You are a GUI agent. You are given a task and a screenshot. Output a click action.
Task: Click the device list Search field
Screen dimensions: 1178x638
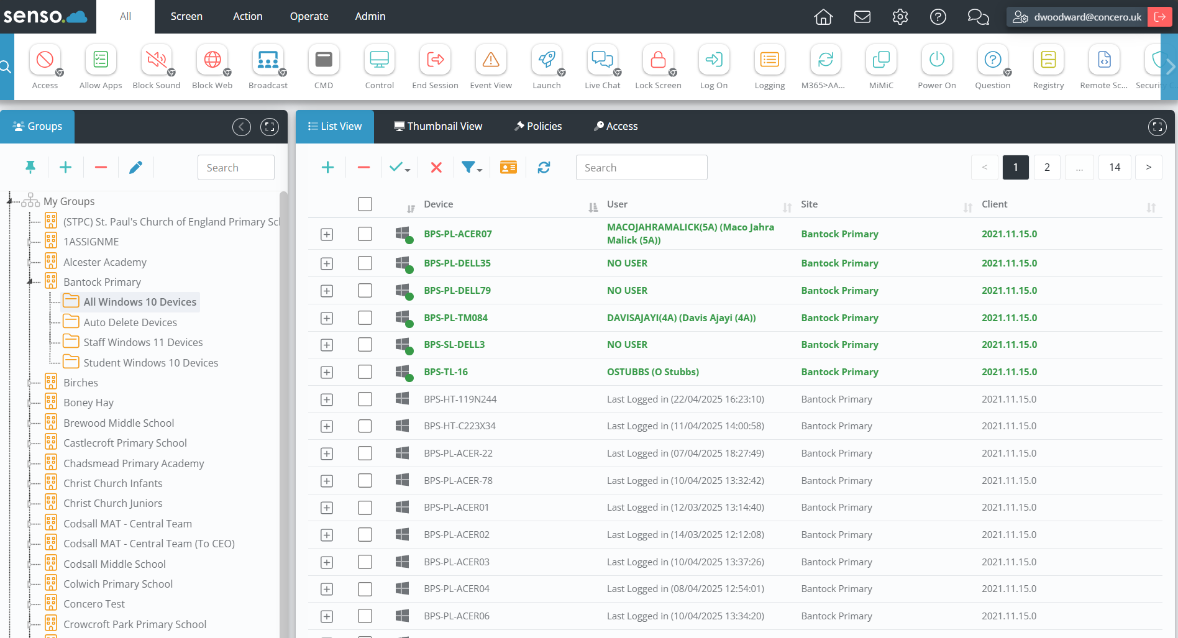[x=641, y=168]
